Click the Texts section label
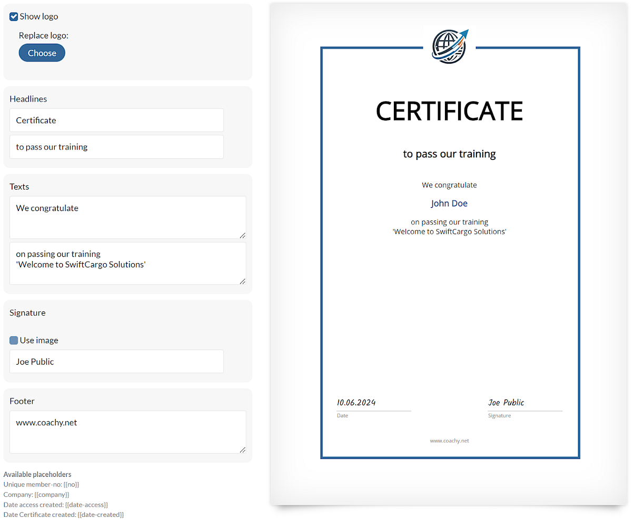Image resolution: width=634 pixels, height=520 pixels. pos(19,187)
